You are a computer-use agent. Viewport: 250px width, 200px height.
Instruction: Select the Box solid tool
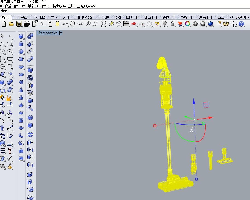pos(21,36)
